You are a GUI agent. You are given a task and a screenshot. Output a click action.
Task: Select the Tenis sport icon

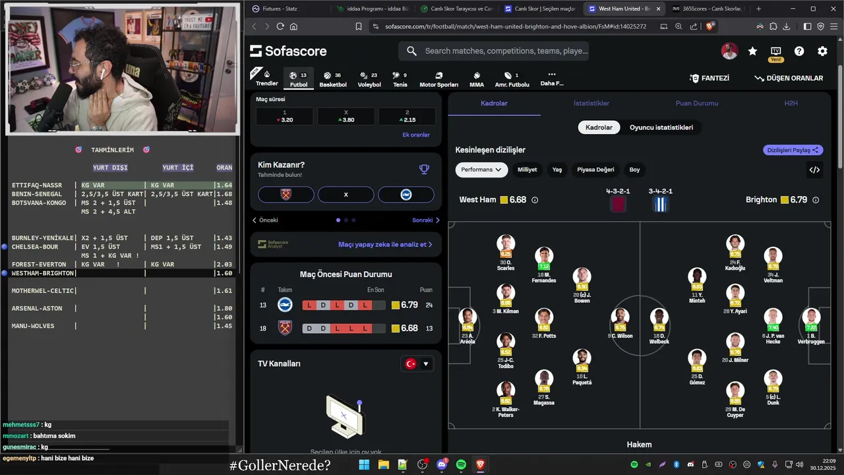coord(396,75)
